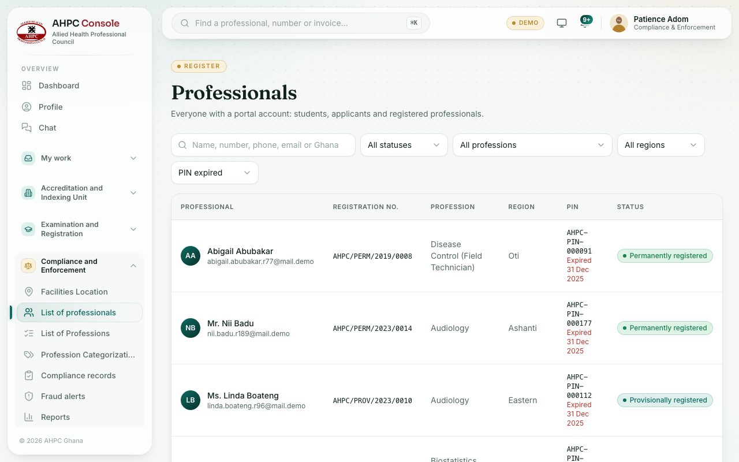Screen dimensions: 739x462
Task: Click the My work inbox icon
Action: click(28, 158)
